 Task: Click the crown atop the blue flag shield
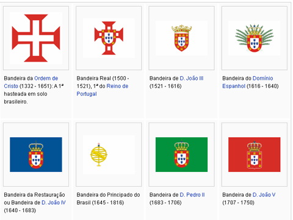[36, 146]
